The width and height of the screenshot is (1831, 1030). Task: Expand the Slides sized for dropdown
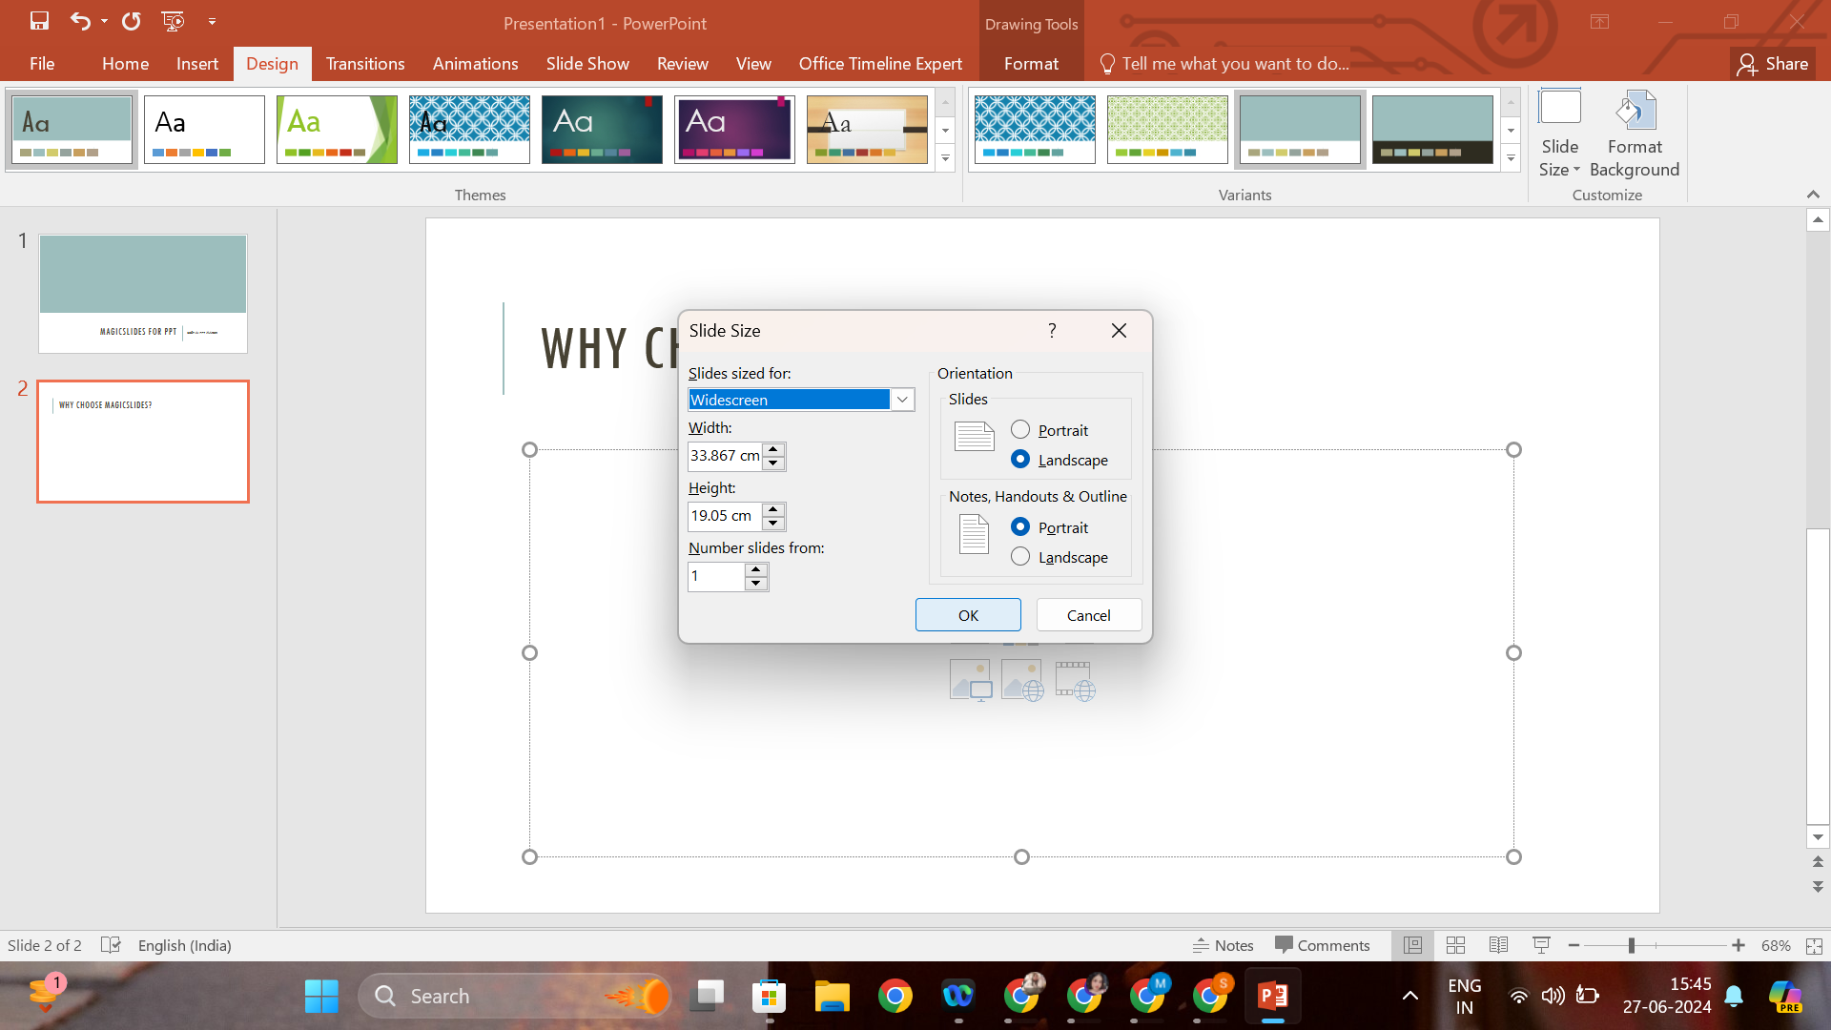[901, 400]
